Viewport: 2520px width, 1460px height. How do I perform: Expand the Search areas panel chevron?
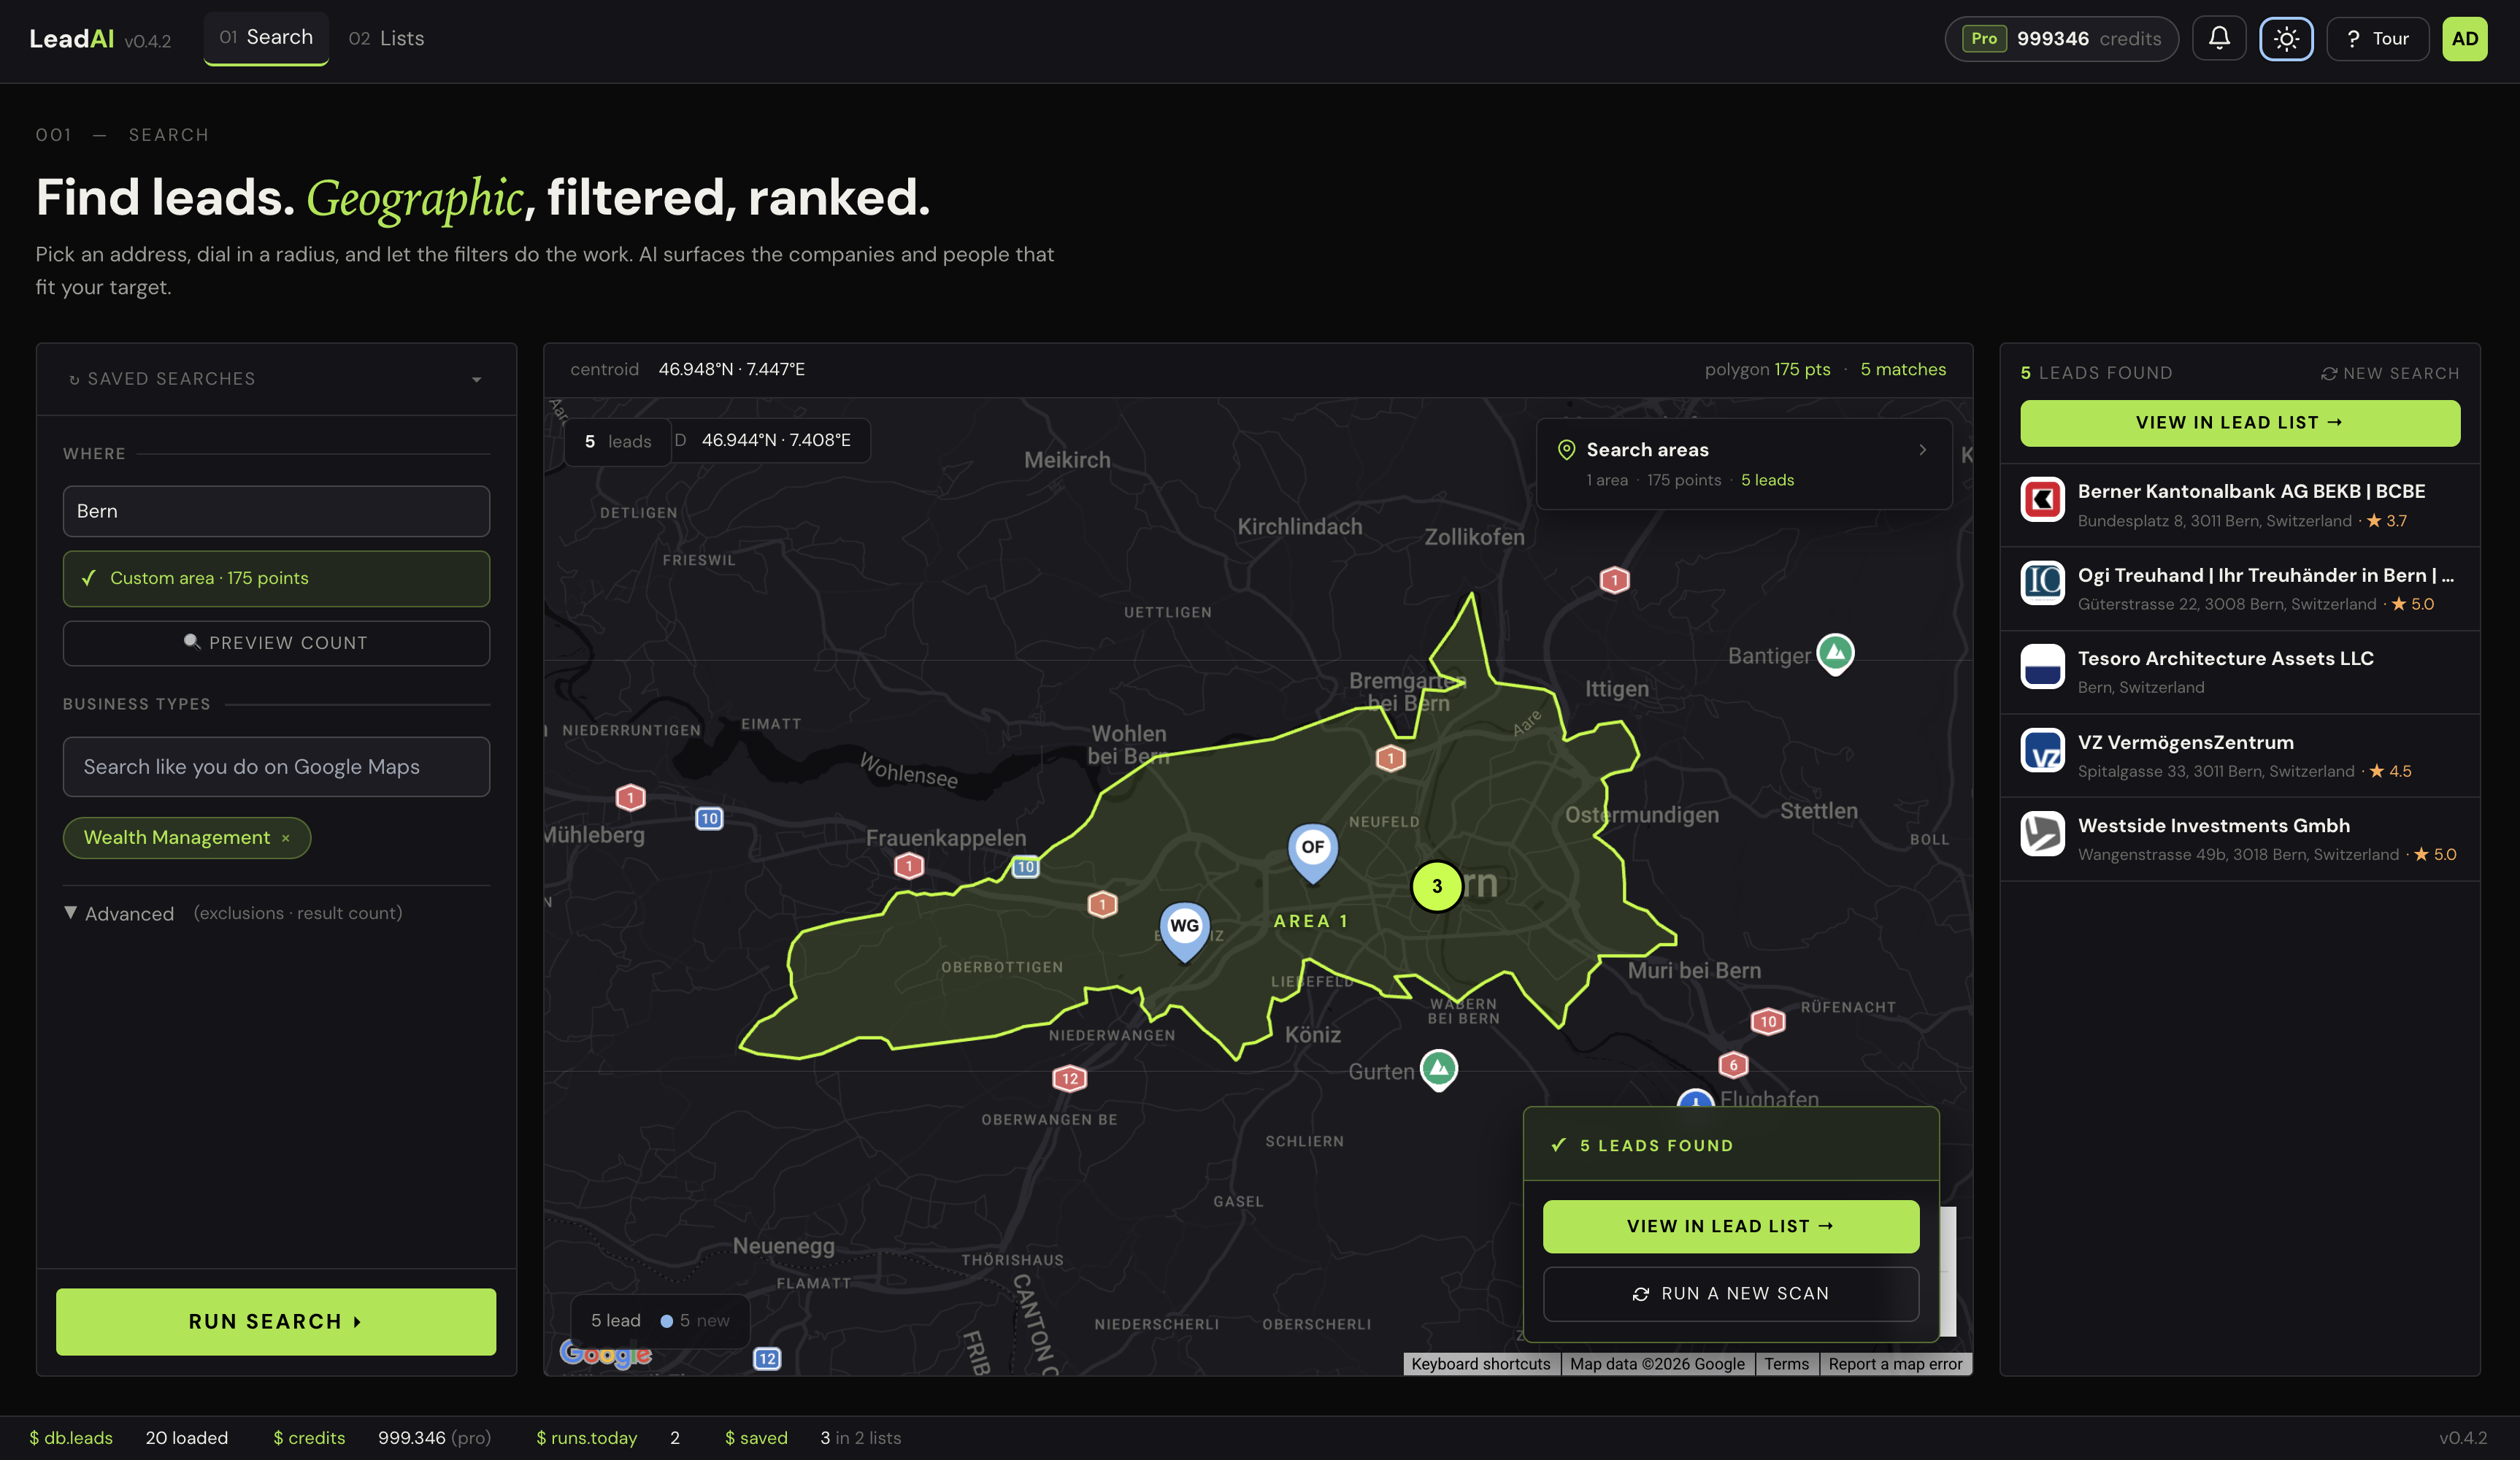[x=1922, y=450]
